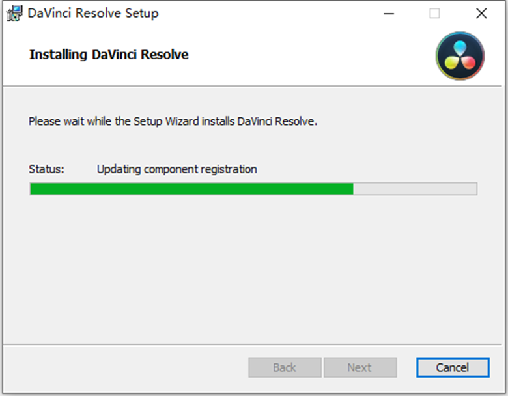Click the empty grey area below the progress bar

click(x=253, y=269)
